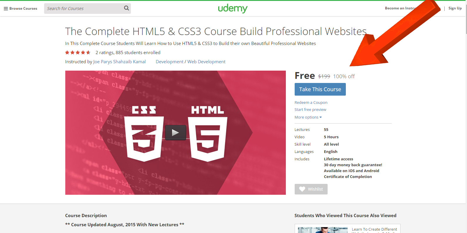
Task: Click the Languages value 'English'
Action: pos(331,152)
